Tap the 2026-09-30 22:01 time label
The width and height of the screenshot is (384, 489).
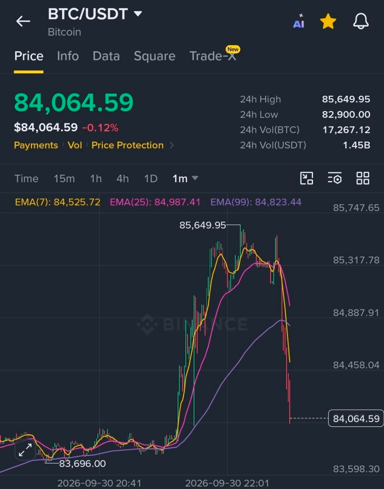pos(227,483)
